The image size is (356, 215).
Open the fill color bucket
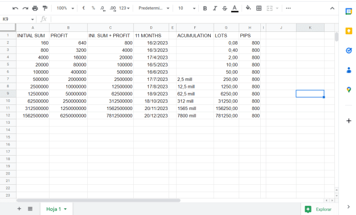point(248,8)
